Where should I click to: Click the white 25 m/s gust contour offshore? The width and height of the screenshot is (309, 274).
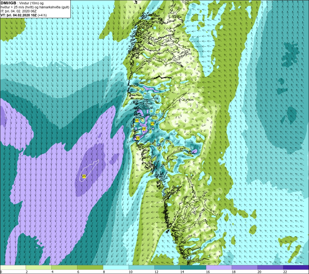click(x=89, y=170)
